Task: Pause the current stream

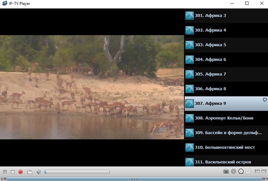Action: click(x=5, y=172)
